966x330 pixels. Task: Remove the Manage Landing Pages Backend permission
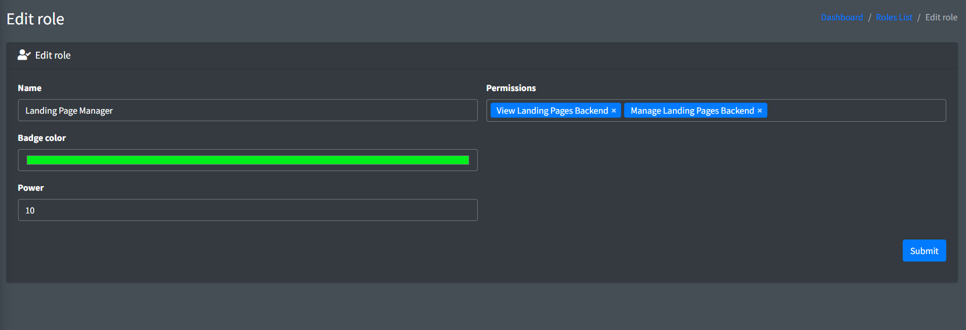(759, 111)
